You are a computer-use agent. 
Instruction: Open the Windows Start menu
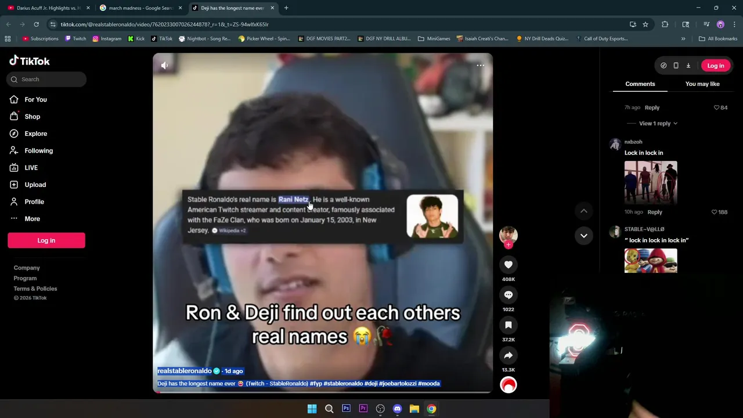click(x=312, y=409)
